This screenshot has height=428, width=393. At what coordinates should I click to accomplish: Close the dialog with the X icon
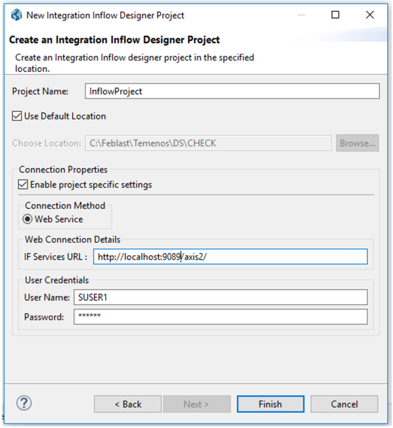click(x=370, y=15)
